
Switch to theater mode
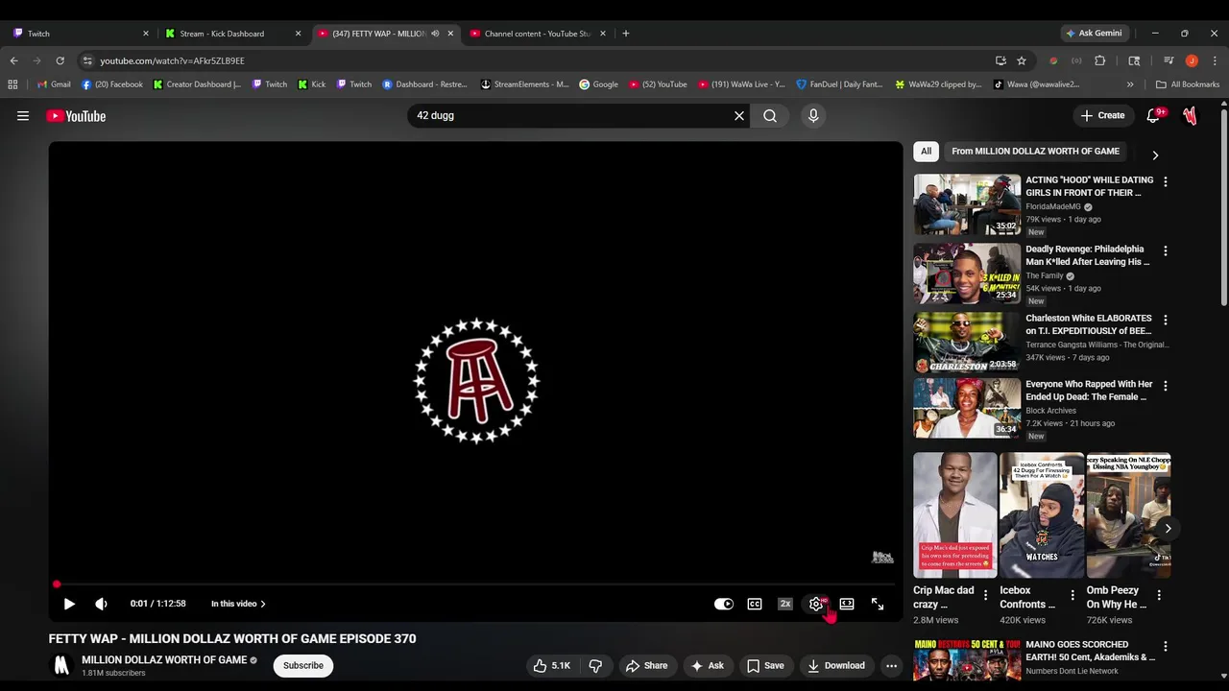point(847,604)
